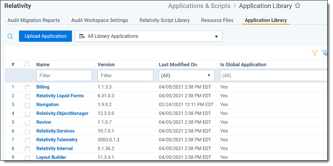Tick the select-all checkbox in header
Viewport: 333px width, 166px height.
[27, 64]
